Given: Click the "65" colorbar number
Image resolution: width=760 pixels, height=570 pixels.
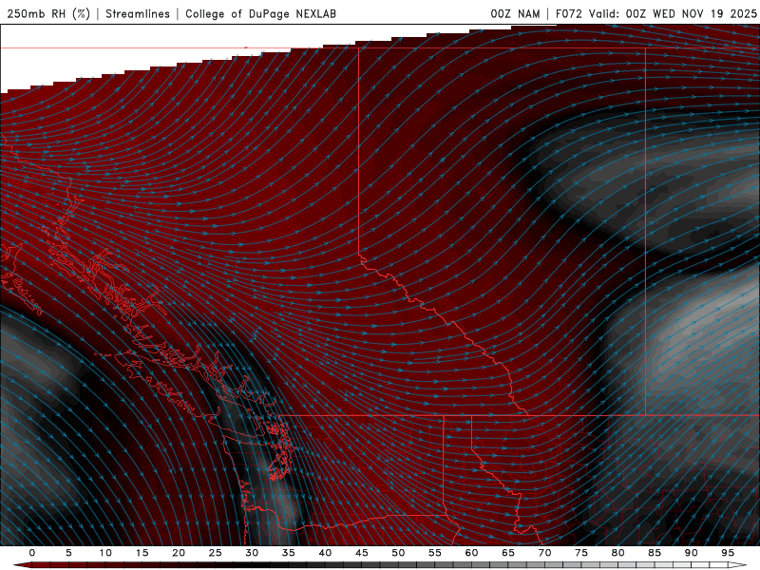Looking at the screenshot, I should [508, 553].
